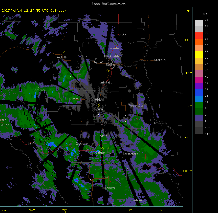The image size is (218, 213).
Task: Click the -100 tick on the bottom axis
Action: click(x=32, y=209)
